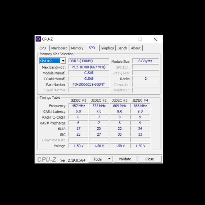Click JEDEC #1 Command Rate empty cell
The width and height of the screenshot is (205, 205).
(x=78, y=140)
